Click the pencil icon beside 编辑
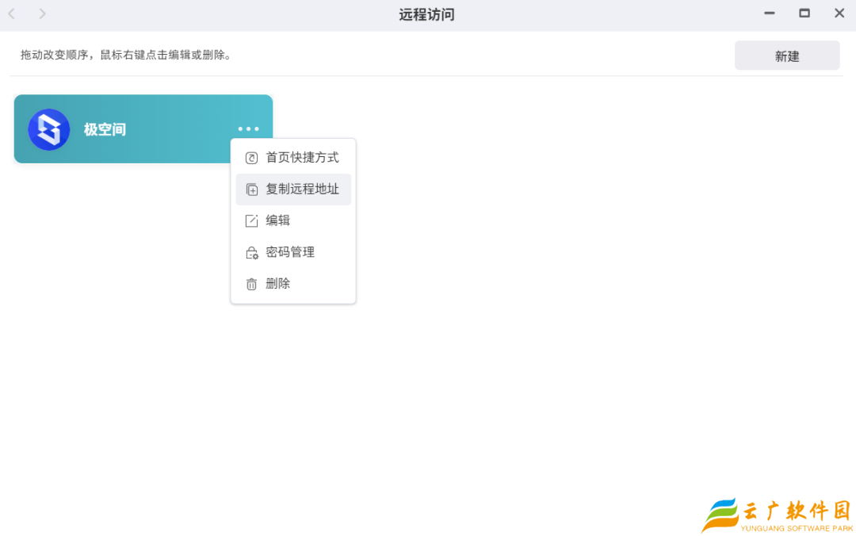Viewport: 856px width, 536px height. [x=252, y=221]
